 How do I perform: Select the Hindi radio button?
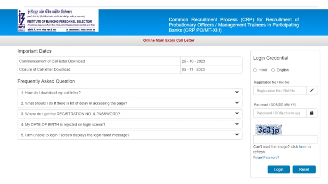255,70
